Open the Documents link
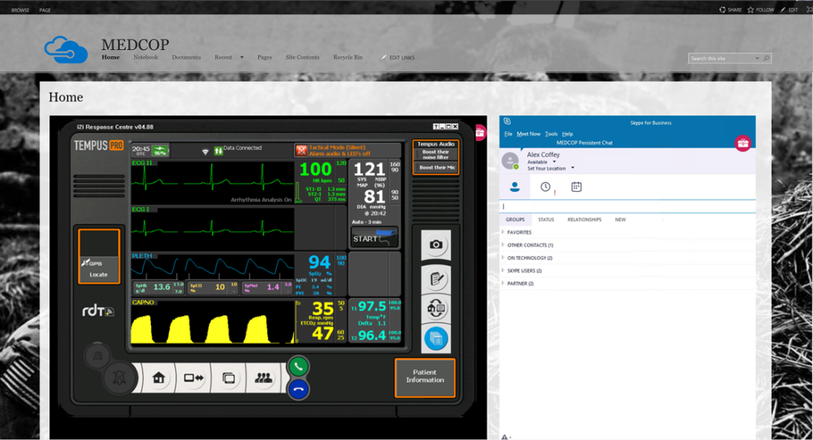Screen dimensions: 813x440 tap(186, 57)
